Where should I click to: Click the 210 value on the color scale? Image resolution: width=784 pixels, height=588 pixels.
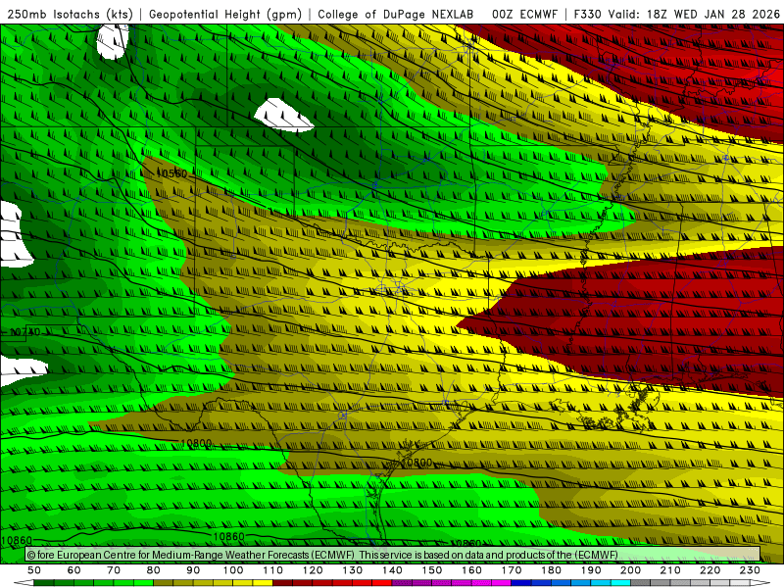tap(670, 570)
